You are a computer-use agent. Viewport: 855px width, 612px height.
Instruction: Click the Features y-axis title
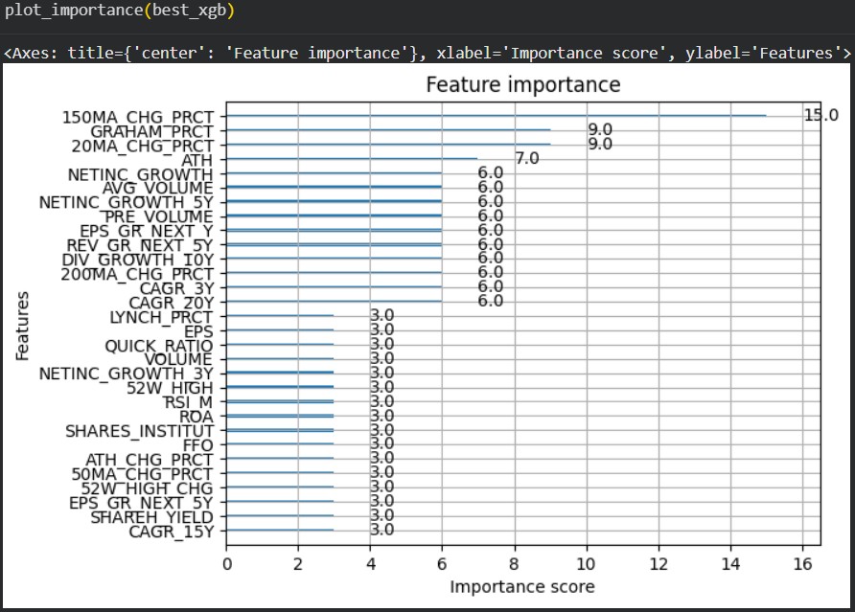click(22, 326)
